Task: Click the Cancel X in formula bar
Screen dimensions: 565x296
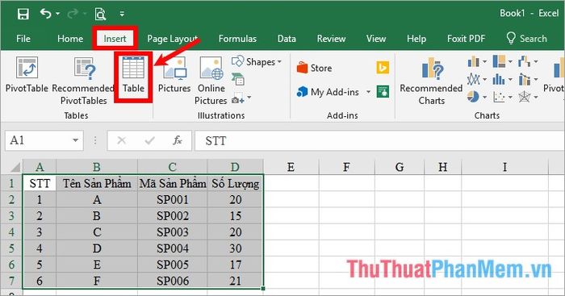Action: point(122,140)
